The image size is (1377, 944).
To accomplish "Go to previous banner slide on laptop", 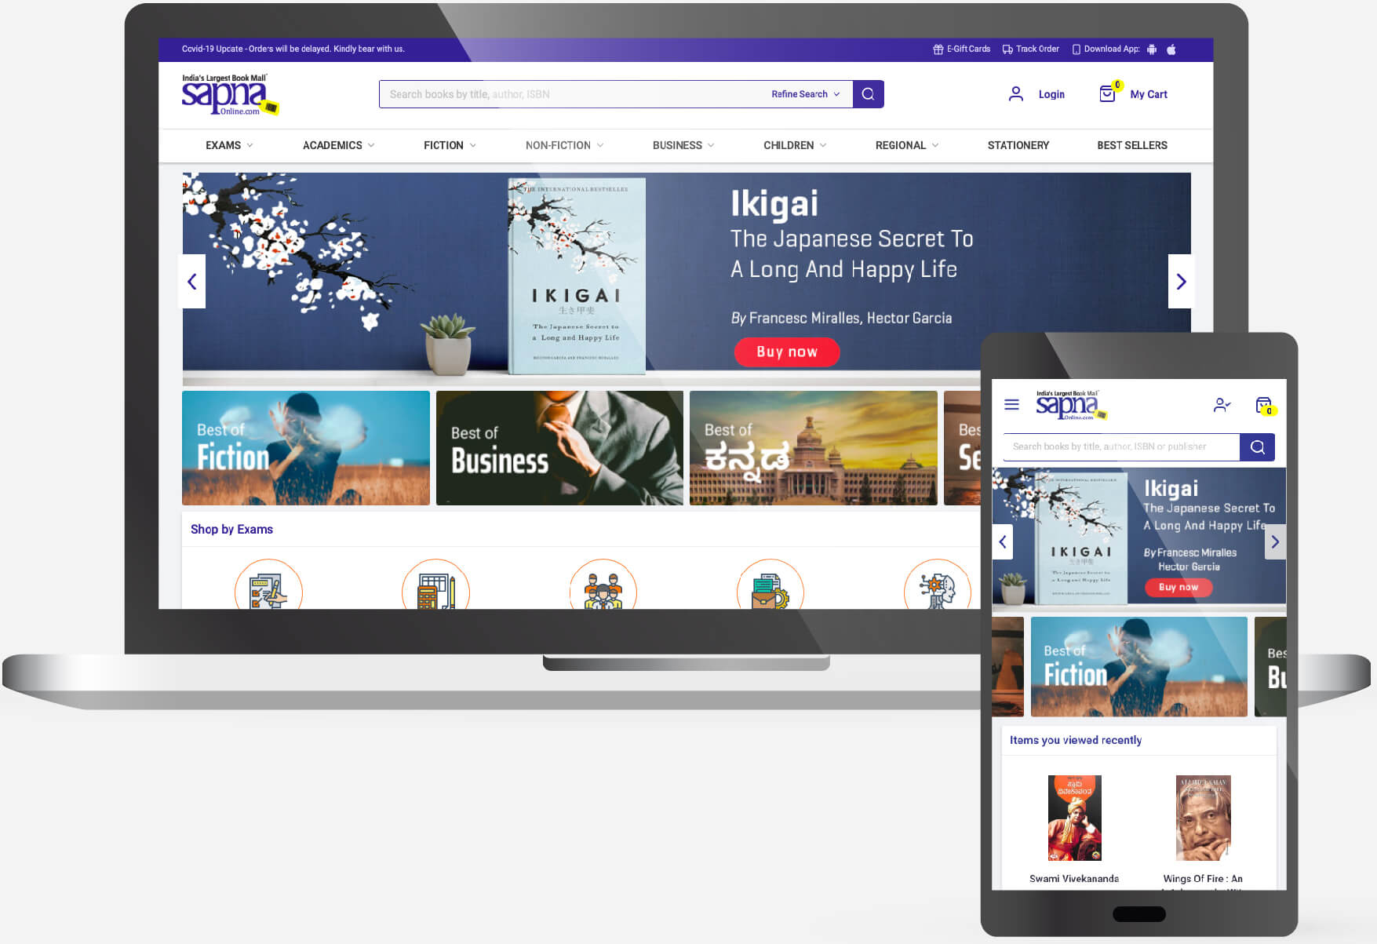I will [x=192, y=281].
